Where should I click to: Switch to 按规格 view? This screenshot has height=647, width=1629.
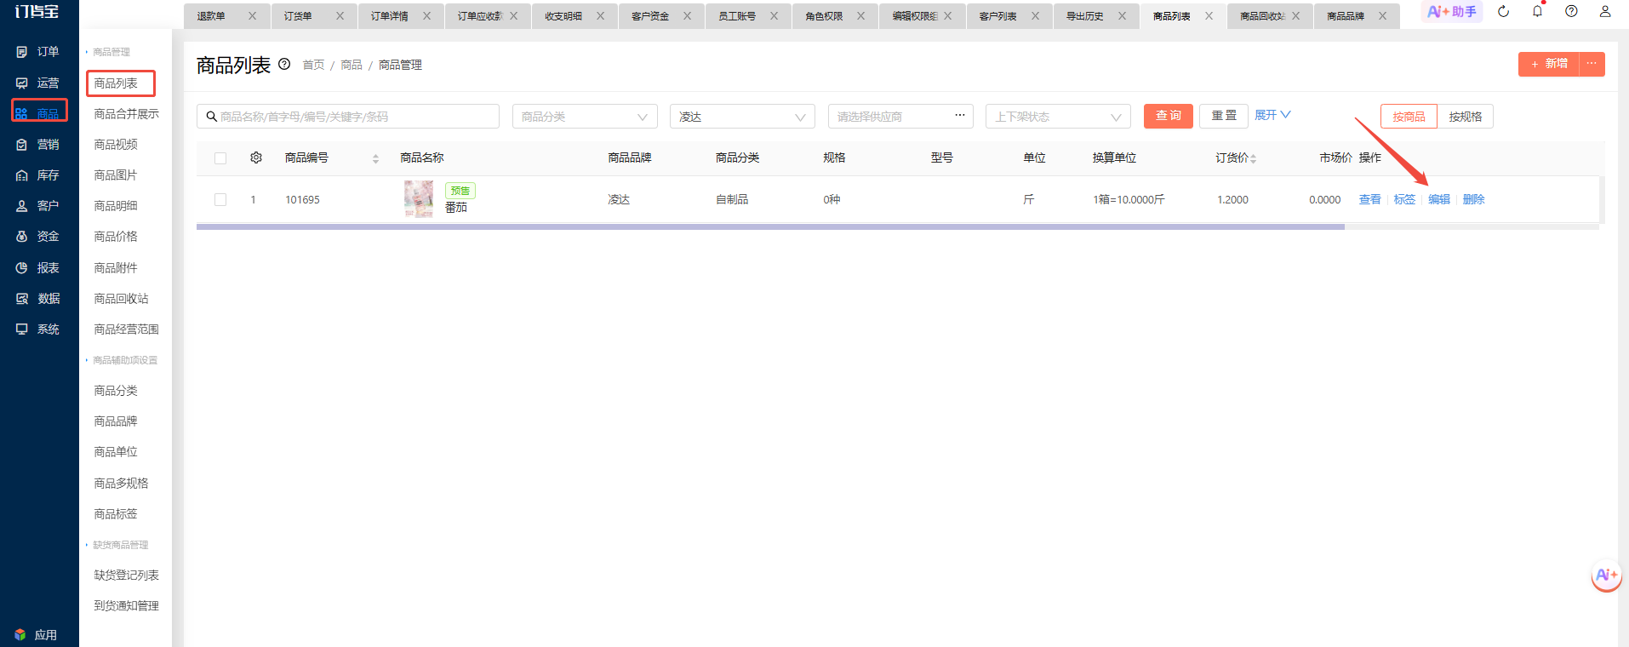[1465, 117]
